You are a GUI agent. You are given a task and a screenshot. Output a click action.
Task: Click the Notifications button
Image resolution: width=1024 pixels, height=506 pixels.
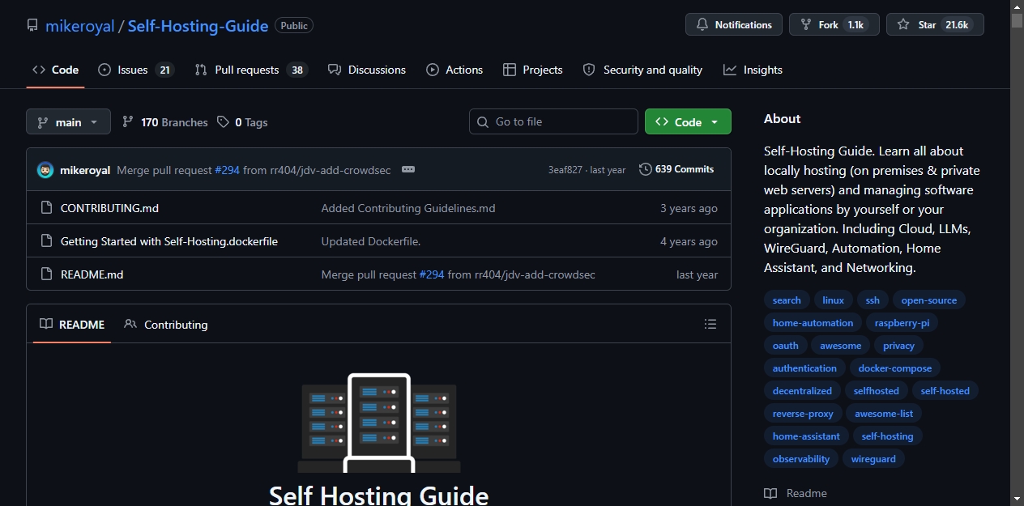tap(734, 25)
